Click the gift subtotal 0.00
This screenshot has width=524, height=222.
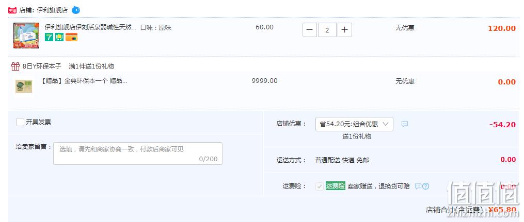click(507, 82)
